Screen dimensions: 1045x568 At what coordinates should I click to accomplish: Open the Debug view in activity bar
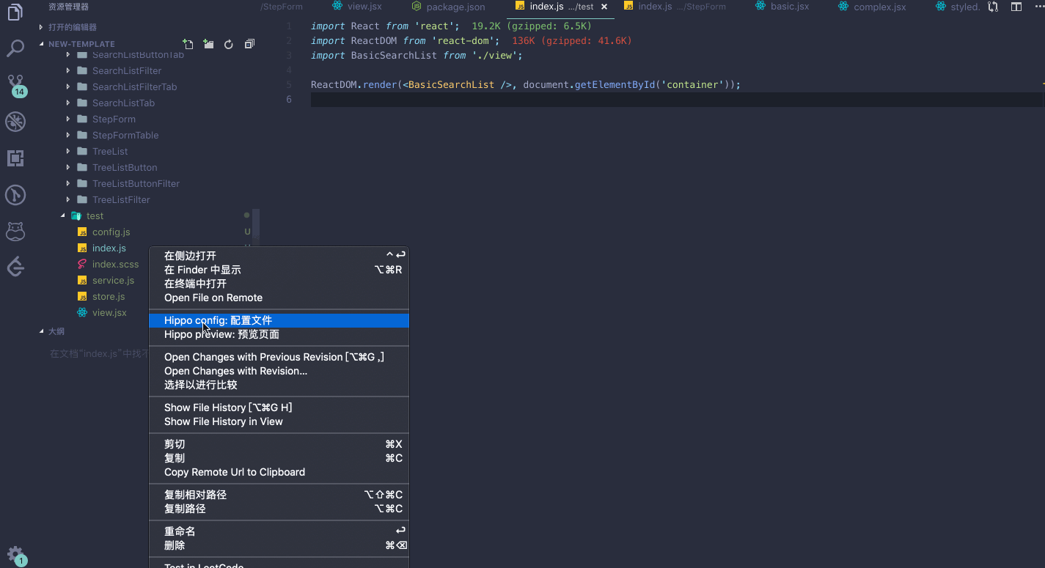coord(15,121)
